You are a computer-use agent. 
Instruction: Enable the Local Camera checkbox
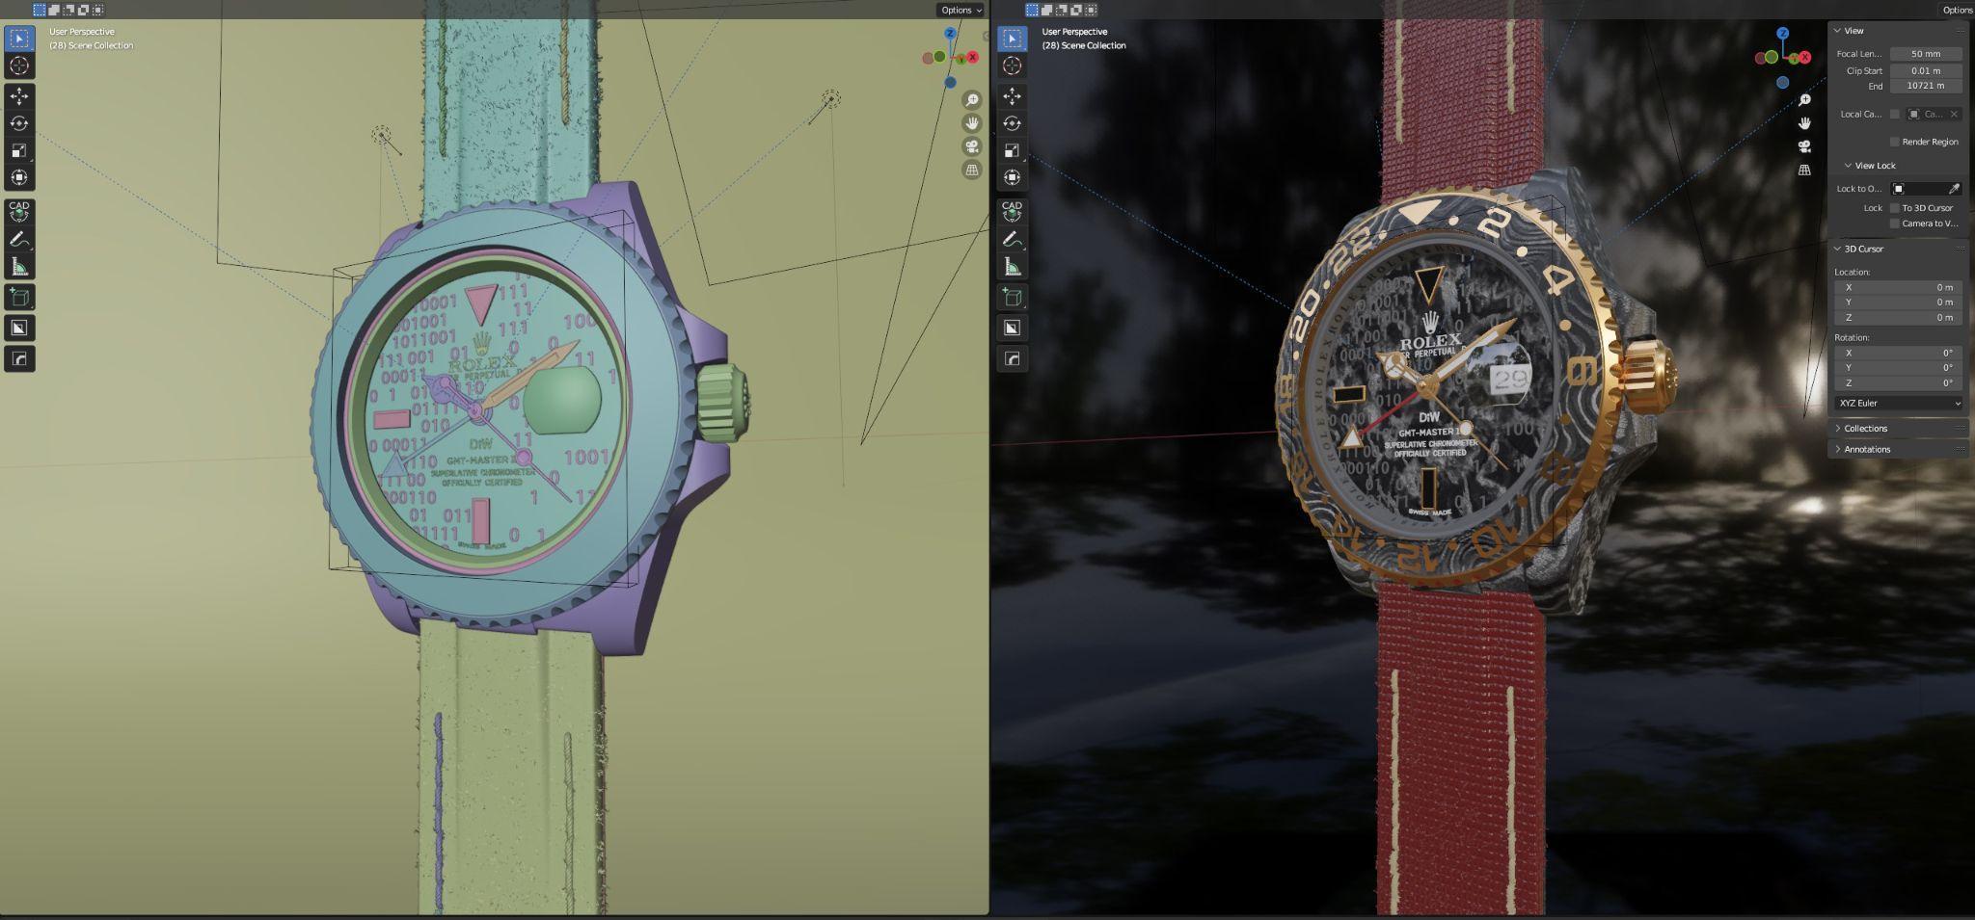pyautogui.click(x=1894, y=115)
